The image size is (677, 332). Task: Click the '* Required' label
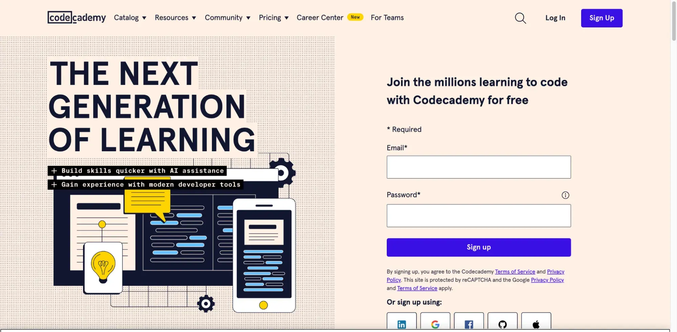pos(404,130)
